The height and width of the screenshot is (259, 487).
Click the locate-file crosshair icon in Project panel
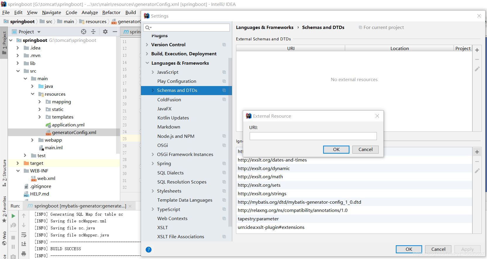pyautogui.click(x=84, y=32)
